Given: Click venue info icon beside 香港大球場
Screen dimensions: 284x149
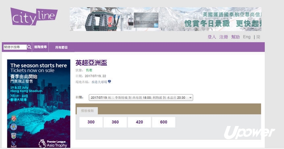Looking at the screenshot, I should pos(109,82).
